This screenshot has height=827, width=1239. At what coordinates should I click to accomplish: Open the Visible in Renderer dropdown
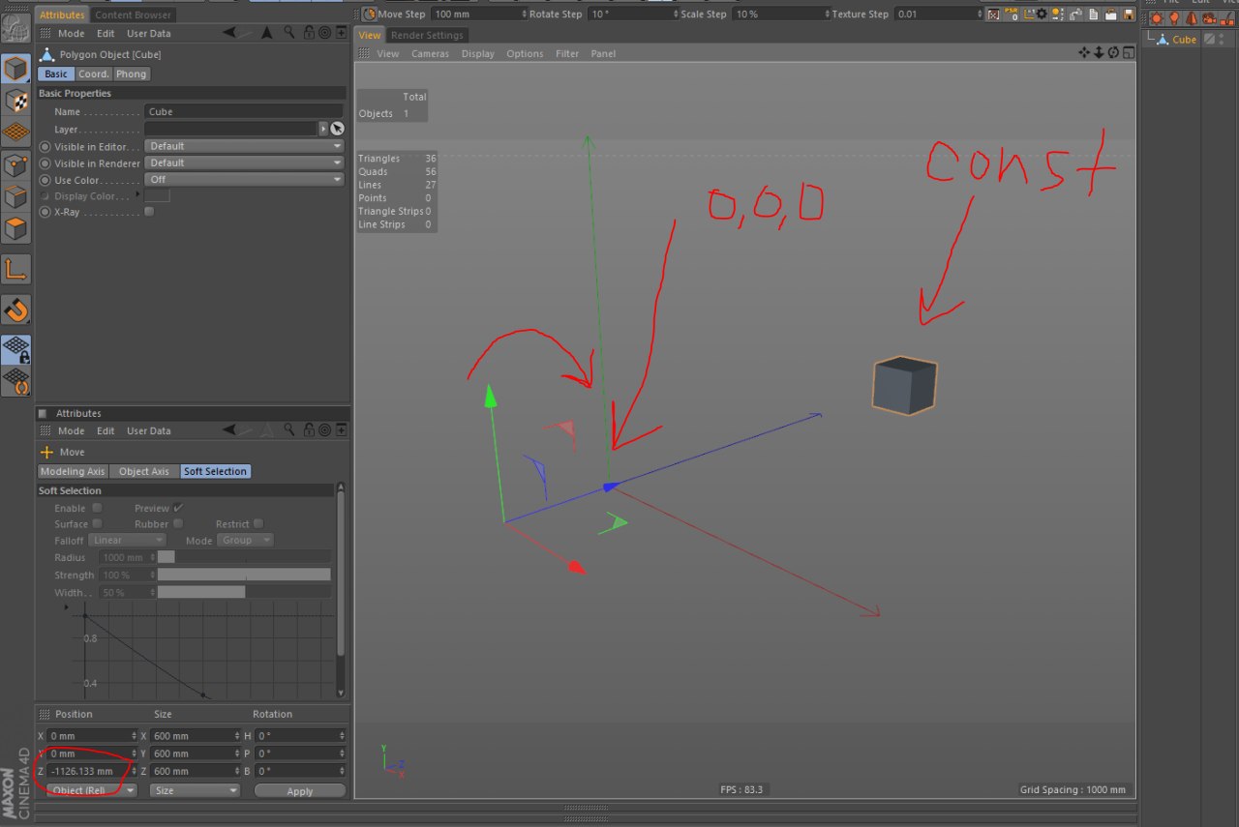tap(244, 162)
